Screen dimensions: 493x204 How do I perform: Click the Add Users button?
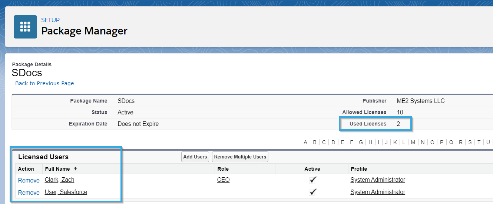195,157
